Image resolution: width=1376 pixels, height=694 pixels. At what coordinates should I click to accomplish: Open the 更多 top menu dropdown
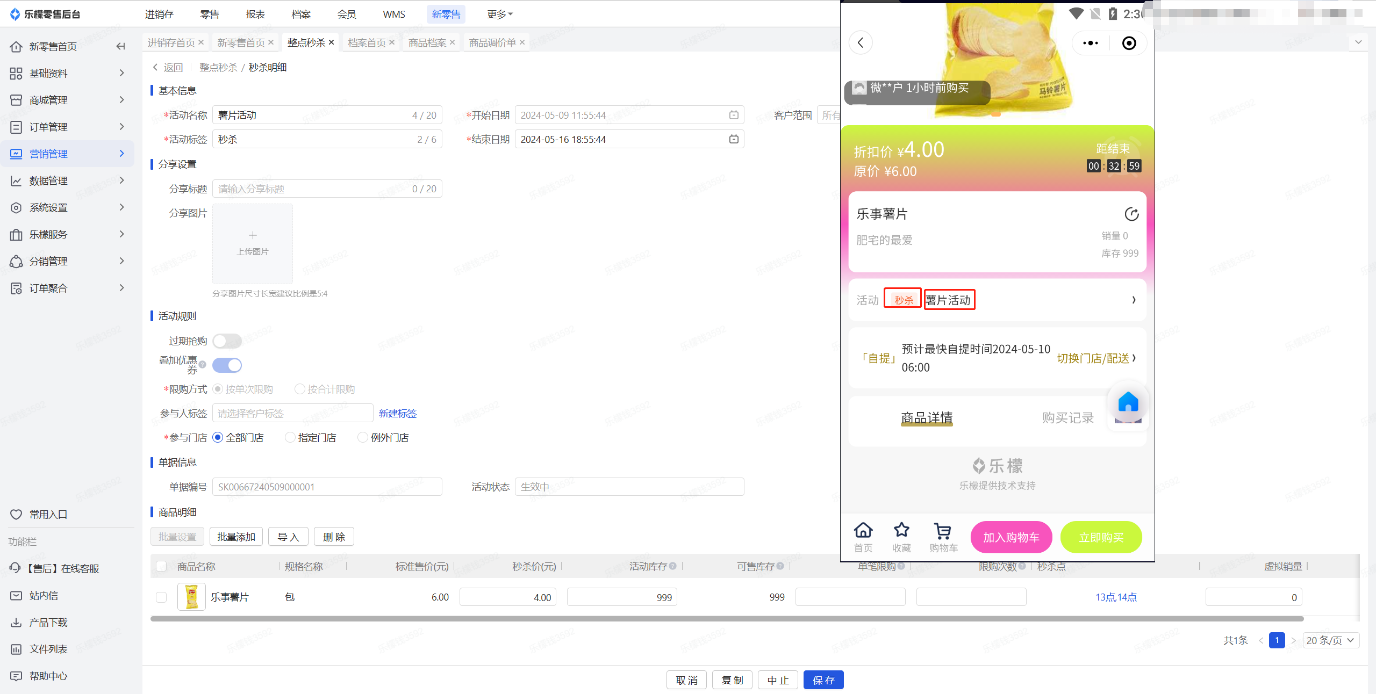tap(500, 14)
